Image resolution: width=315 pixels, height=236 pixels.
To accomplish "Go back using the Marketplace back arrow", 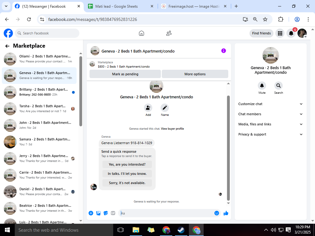I will pyautogui.click(x=7, y=46).
